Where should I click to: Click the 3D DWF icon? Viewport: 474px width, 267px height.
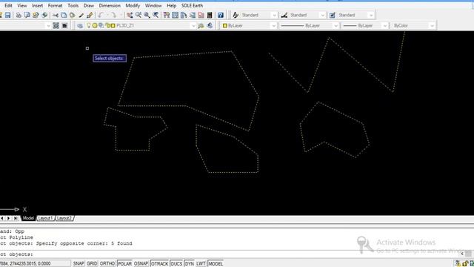(44, 15)
